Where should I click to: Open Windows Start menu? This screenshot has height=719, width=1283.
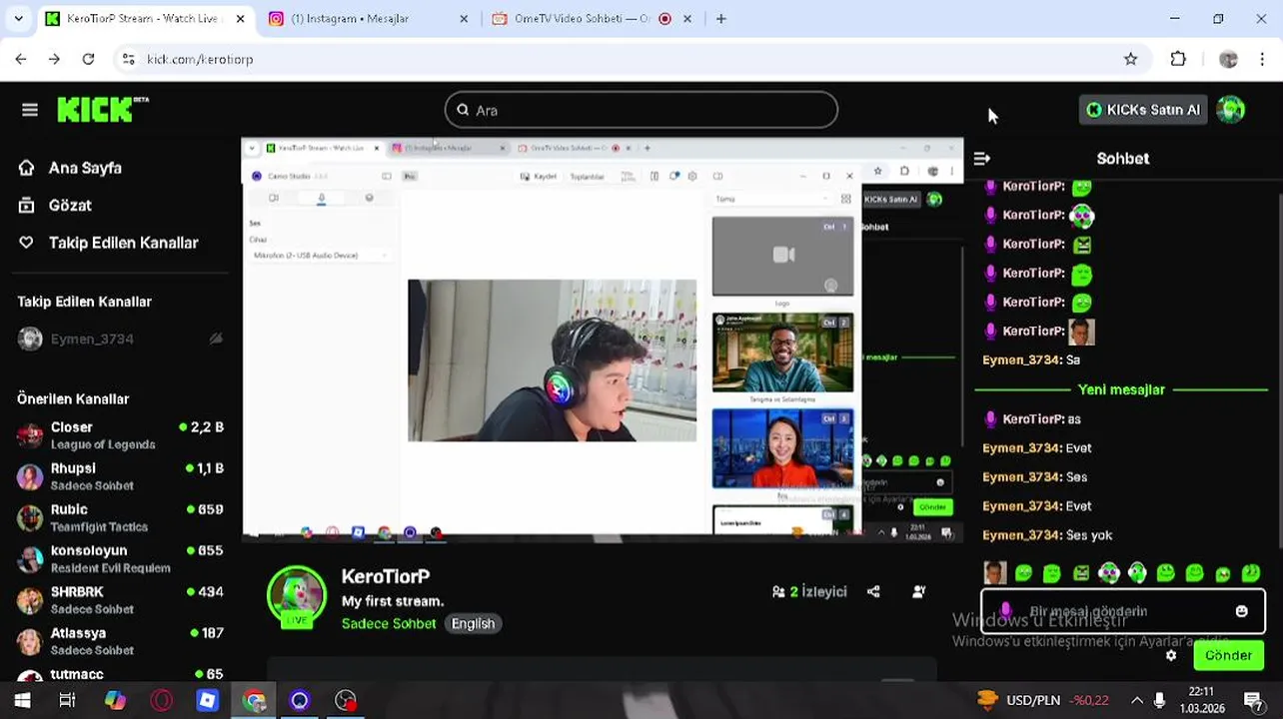point(22,700)
